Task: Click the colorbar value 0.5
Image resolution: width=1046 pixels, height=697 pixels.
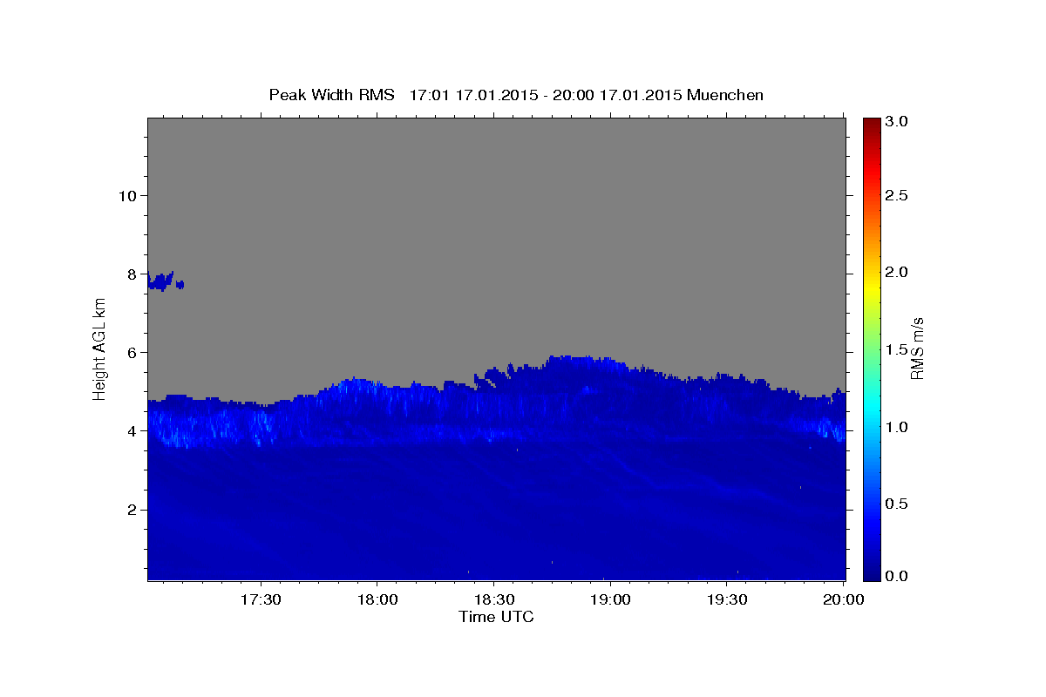Action: (897, 504)
